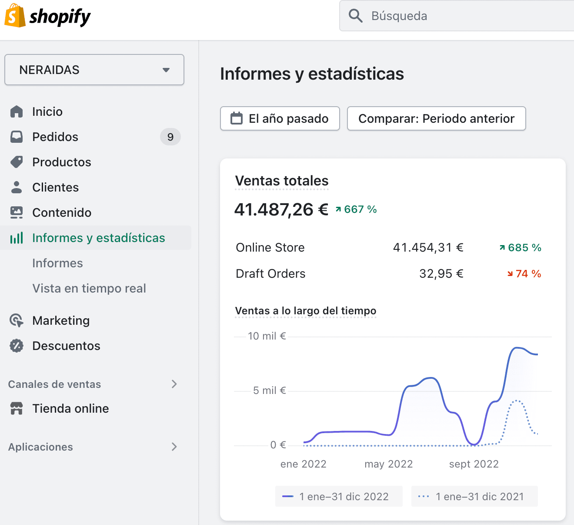Image resolution: width=574 pixels, height=525 pixels.
Task: Open the Informes submenu item
Action: pyautogui.click(x=57, y=263)
